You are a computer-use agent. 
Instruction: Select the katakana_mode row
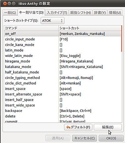coord(62,67)
